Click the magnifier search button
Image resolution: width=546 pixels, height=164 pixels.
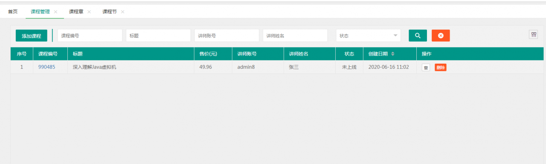418,36
